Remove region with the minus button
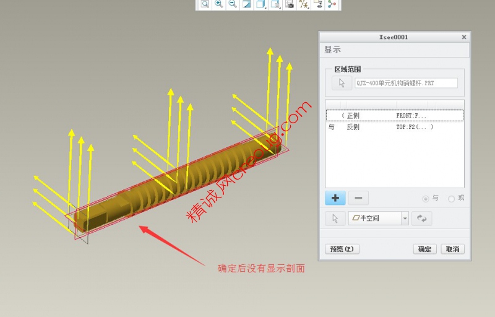495x317 pixels. (358, 198)
